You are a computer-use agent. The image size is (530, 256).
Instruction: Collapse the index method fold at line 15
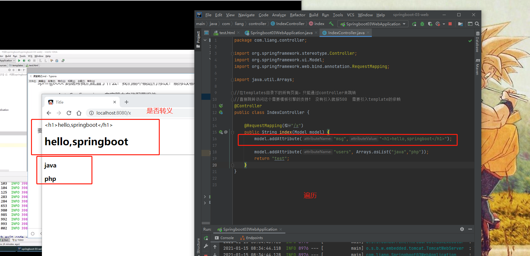coord(232,132)
